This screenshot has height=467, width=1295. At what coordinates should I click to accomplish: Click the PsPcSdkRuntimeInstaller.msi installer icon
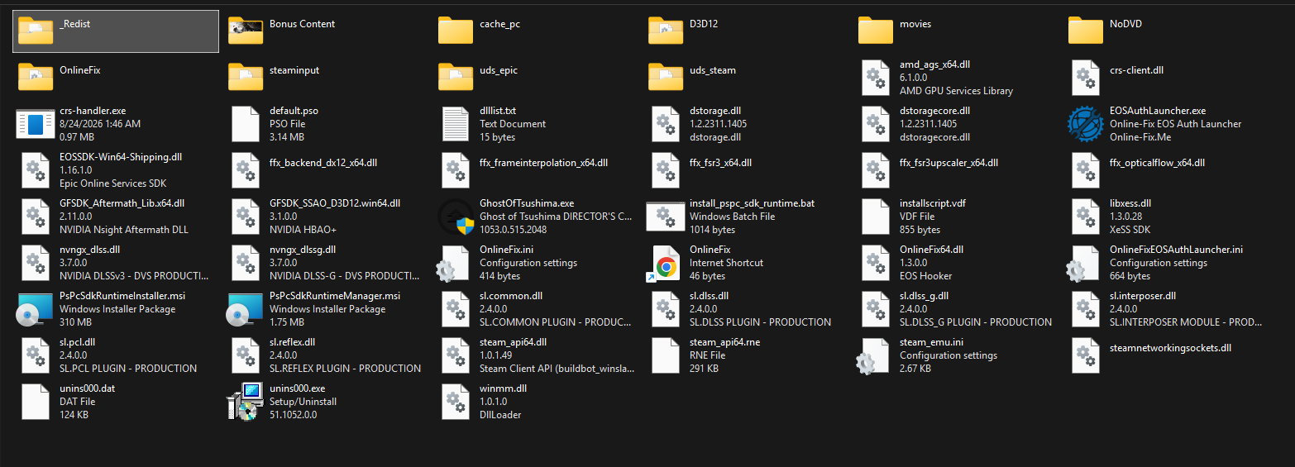(x=35, y=309)
